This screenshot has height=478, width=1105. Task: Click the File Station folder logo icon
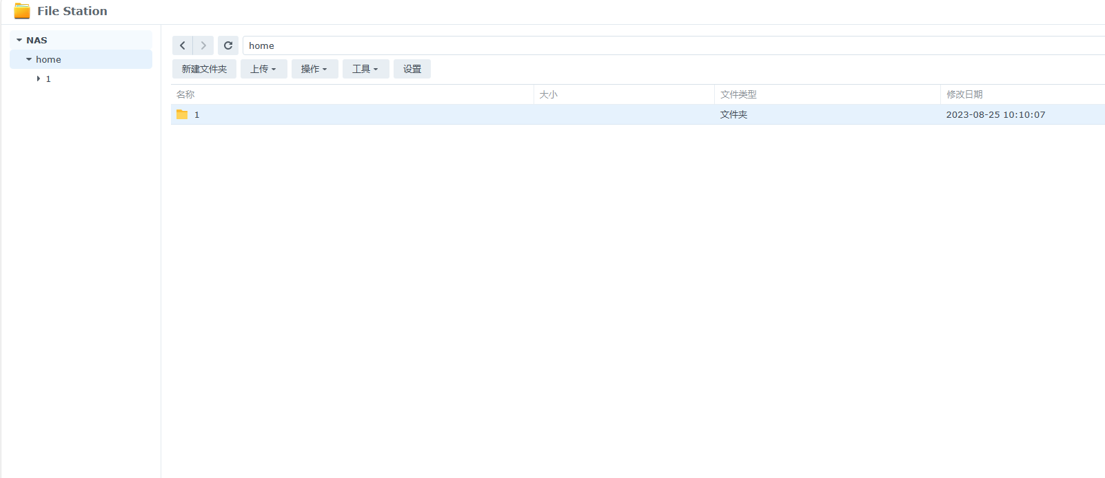(22, 11)
